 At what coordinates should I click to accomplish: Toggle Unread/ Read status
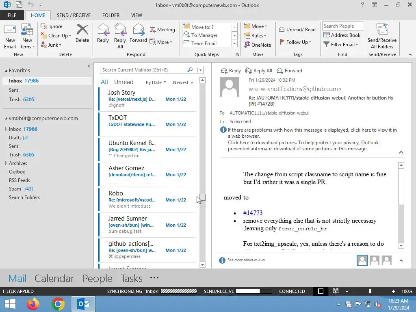click(x=297, y=29)
